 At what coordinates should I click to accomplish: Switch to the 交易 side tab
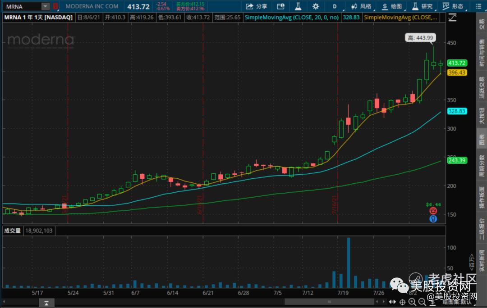tap(482, 24)
